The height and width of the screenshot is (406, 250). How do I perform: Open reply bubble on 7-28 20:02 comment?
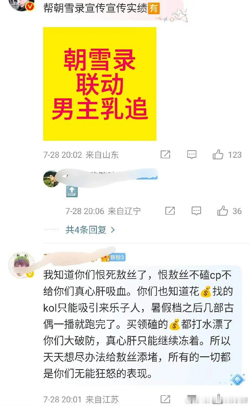point(192,155)
